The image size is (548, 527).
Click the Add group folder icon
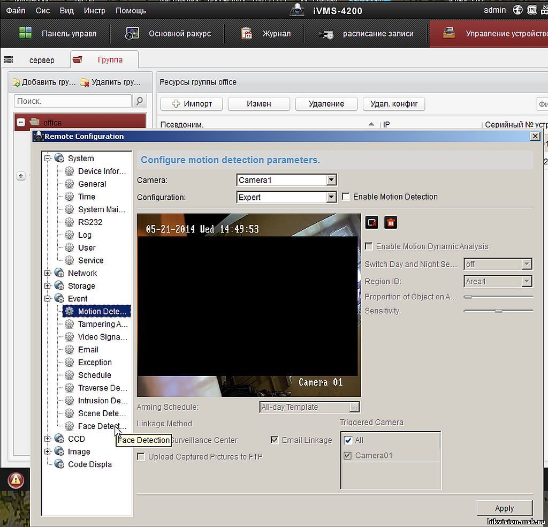click(x=16, y=82)
